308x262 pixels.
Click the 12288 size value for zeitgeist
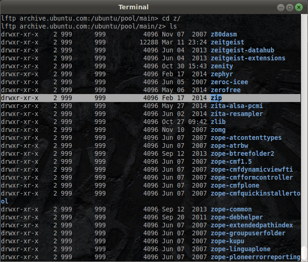point(149,42)
